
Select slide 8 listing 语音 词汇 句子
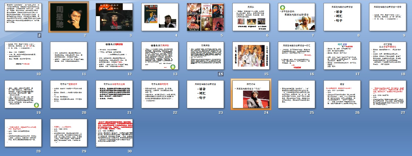coord(342,17)
